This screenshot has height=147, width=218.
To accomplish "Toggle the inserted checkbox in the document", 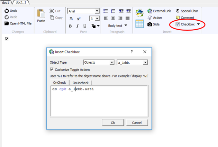I will 7,39.
